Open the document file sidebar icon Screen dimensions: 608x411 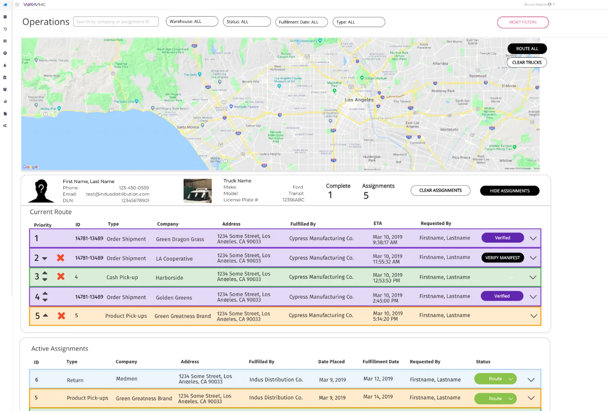coord(5,113)
